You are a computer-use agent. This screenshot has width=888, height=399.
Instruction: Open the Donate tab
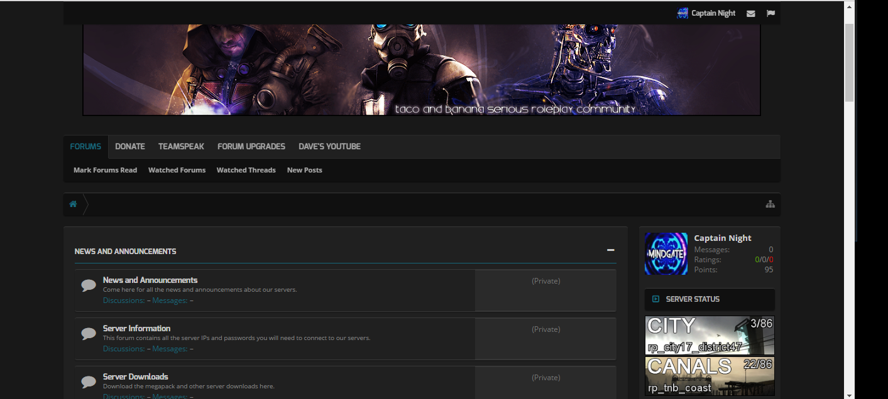[x=130, y=147]
